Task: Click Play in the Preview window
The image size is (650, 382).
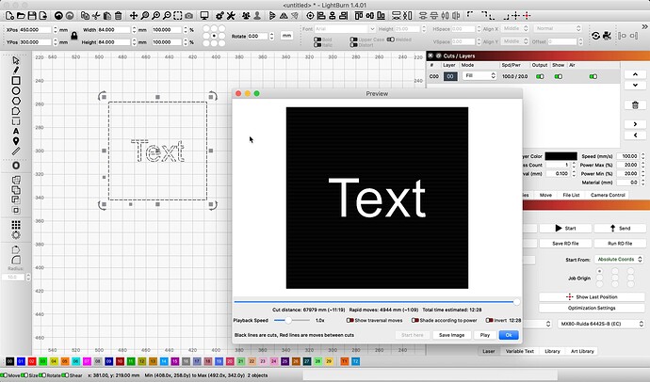Action: [x=484, y=335]
